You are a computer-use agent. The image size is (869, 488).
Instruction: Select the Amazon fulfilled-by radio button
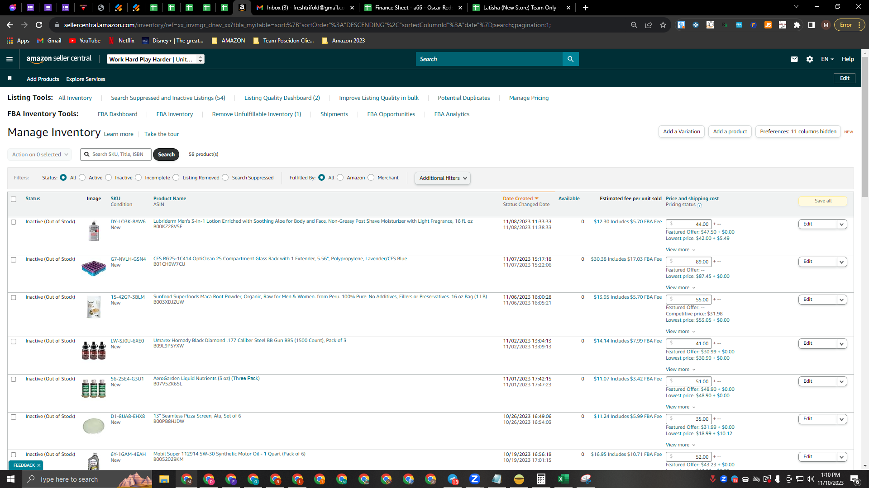click(340, 178)
